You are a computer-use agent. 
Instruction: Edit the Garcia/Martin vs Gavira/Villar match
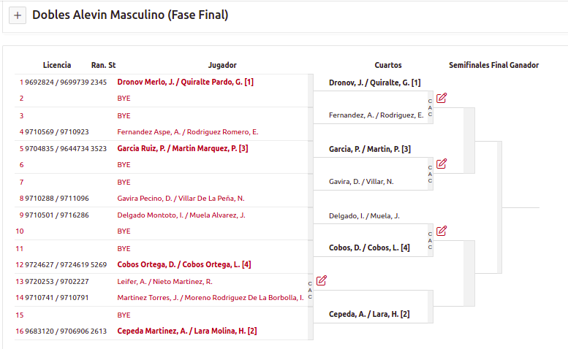442,164
